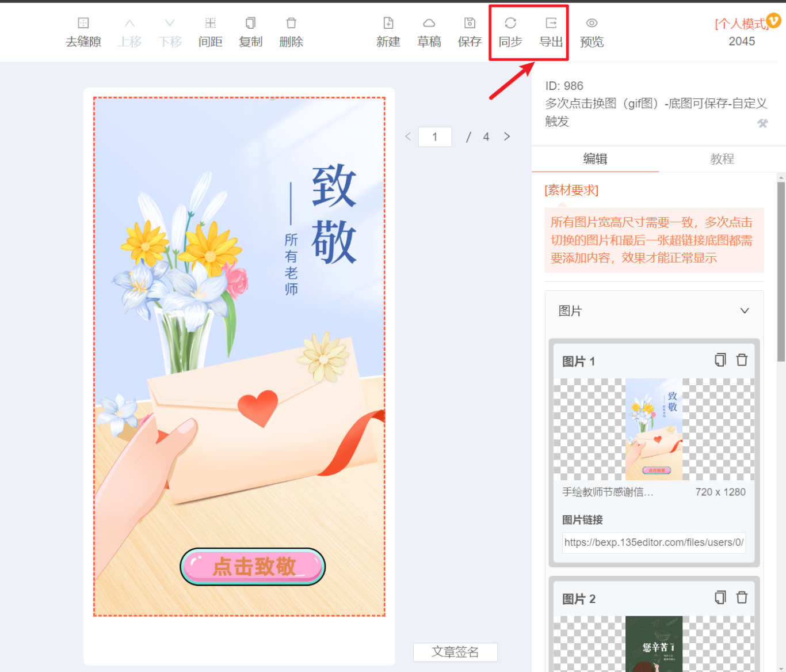Go to previous page arrow
The height and width of the screenshot is (672, 786).
point(408,136)
